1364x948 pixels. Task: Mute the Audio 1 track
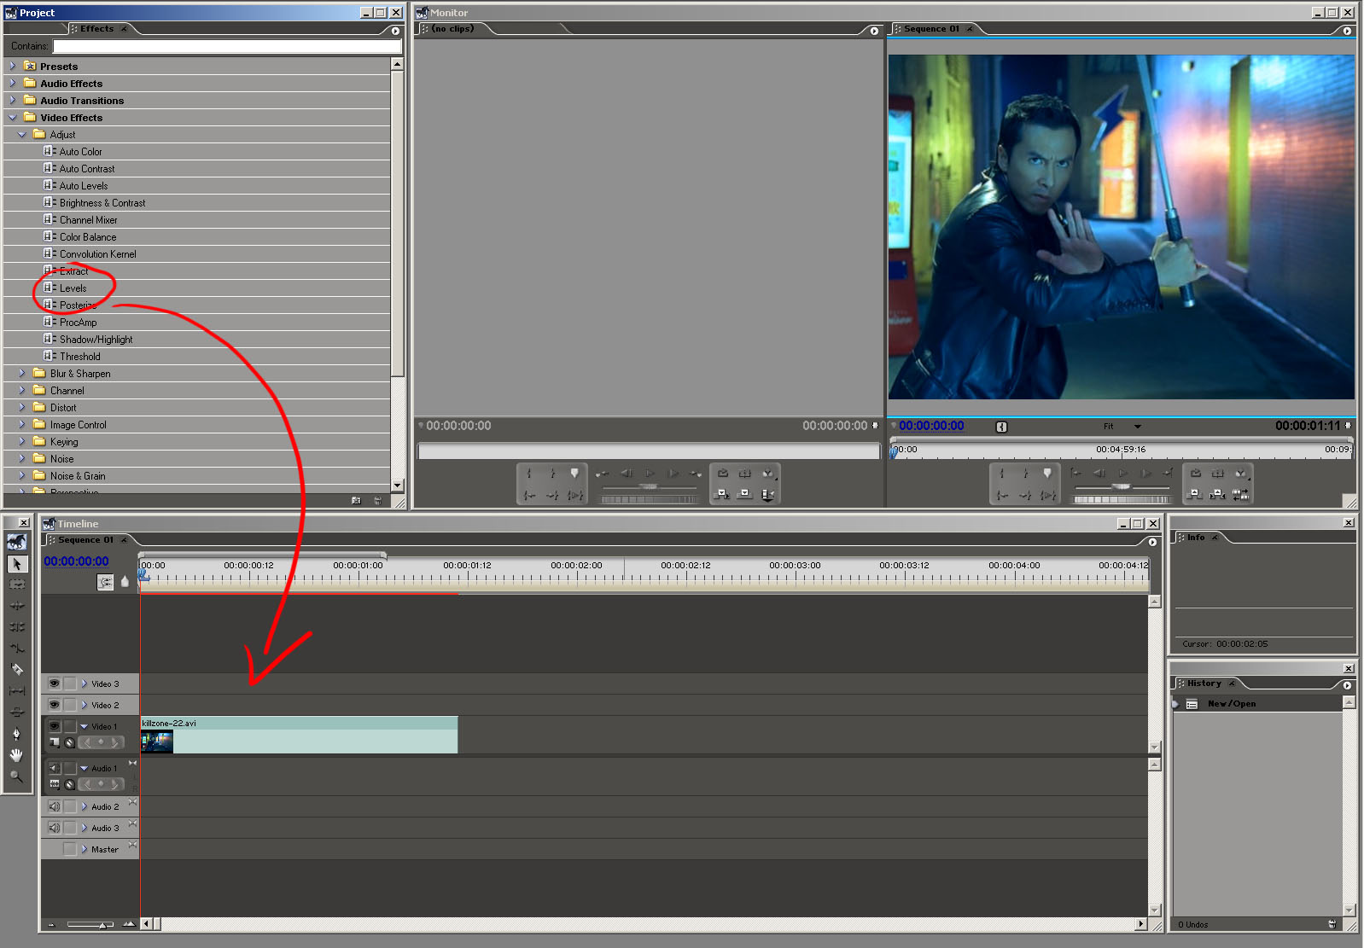(54, 768)
